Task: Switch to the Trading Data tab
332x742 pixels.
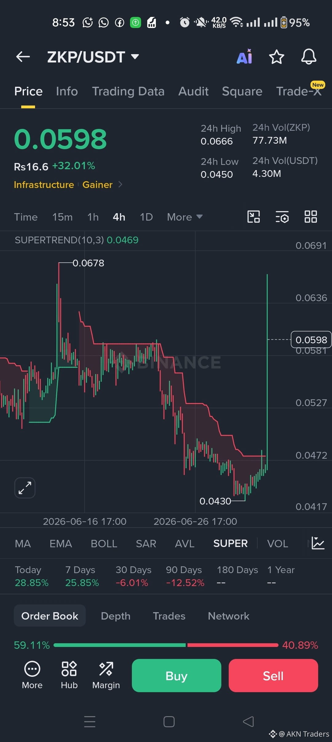Action: (128, 91)
